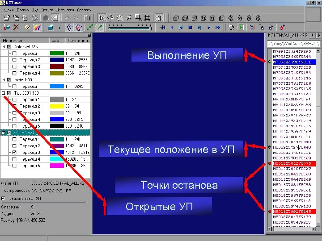Open the Файл menu

tap(8, 10)
